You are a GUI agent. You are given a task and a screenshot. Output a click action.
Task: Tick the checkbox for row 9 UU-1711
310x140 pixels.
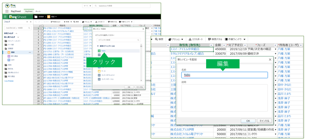pos(42,51)
